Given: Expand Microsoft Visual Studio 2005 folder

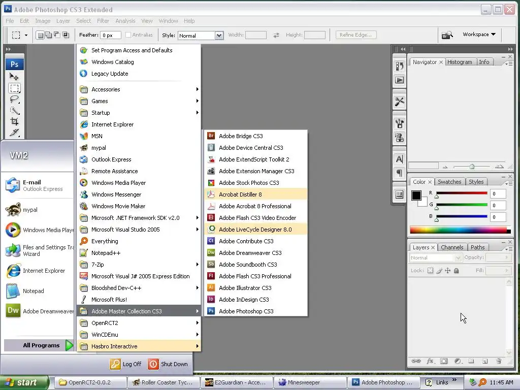Looking at the screenshot, I should [x=139, y=230].
